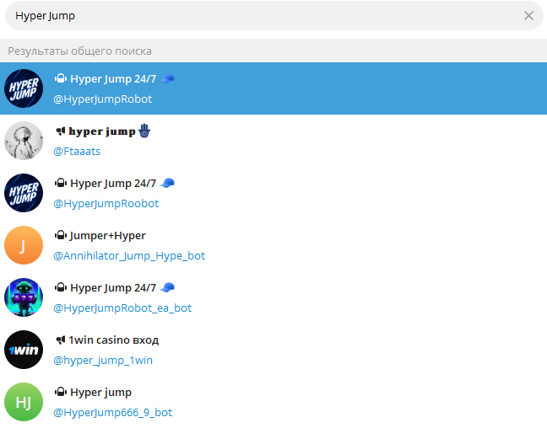Select the "Jumper+Hyper" bot title

(107, 236)
